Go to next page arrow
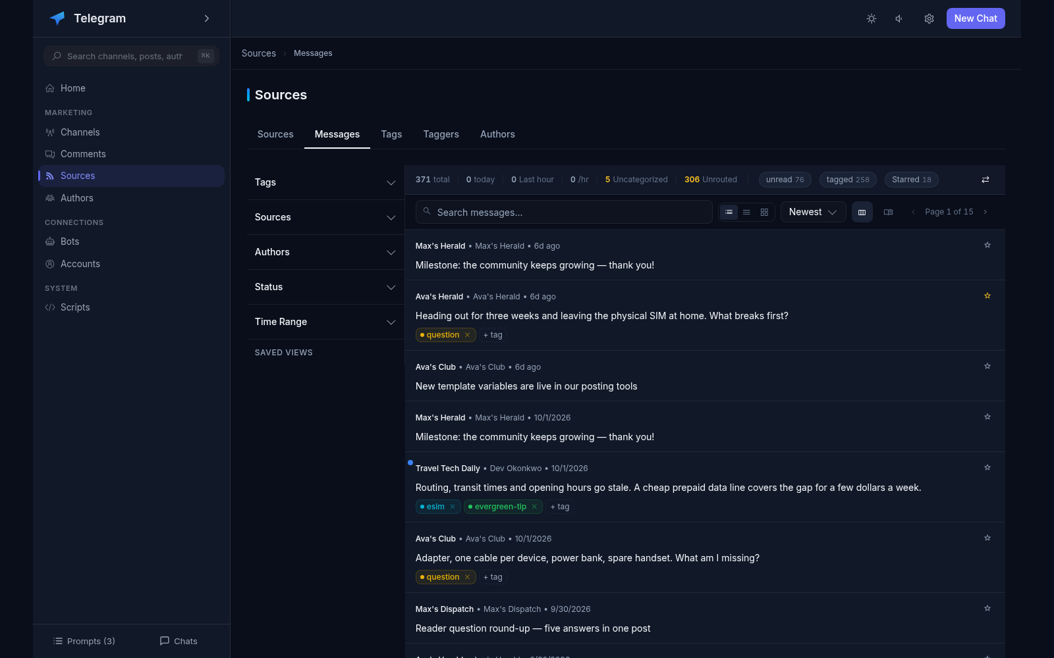This screenshot has width=1054, height=658. coord(985,212)
